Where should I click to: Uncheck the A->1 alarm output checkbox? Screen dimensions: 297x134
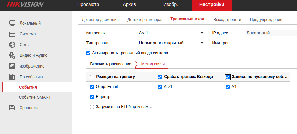(160, 87)
